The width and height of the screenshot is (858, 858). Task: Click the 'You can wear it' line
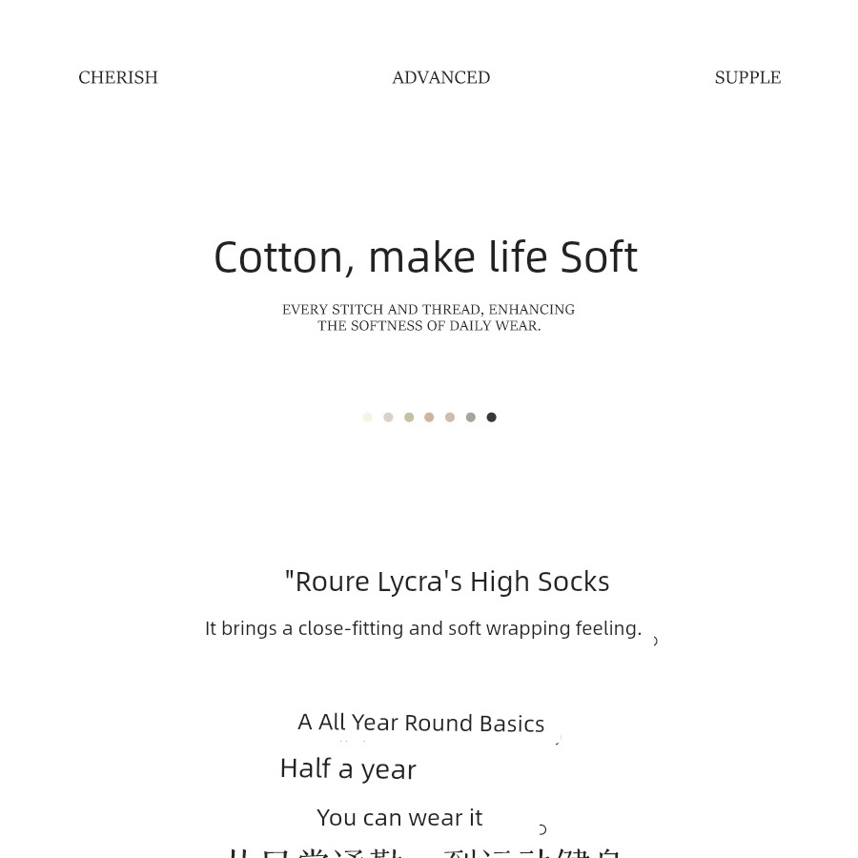399,818
